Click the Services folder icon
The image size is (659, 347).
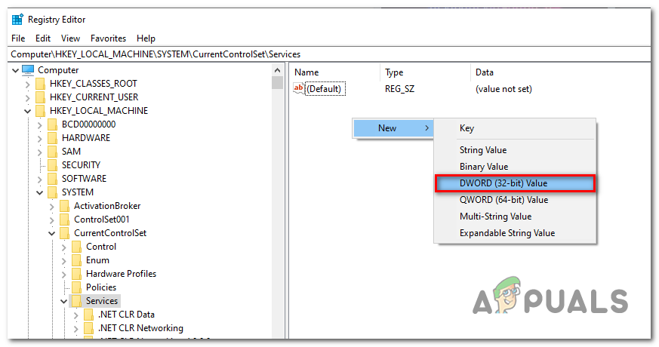(x=77, y=301)
